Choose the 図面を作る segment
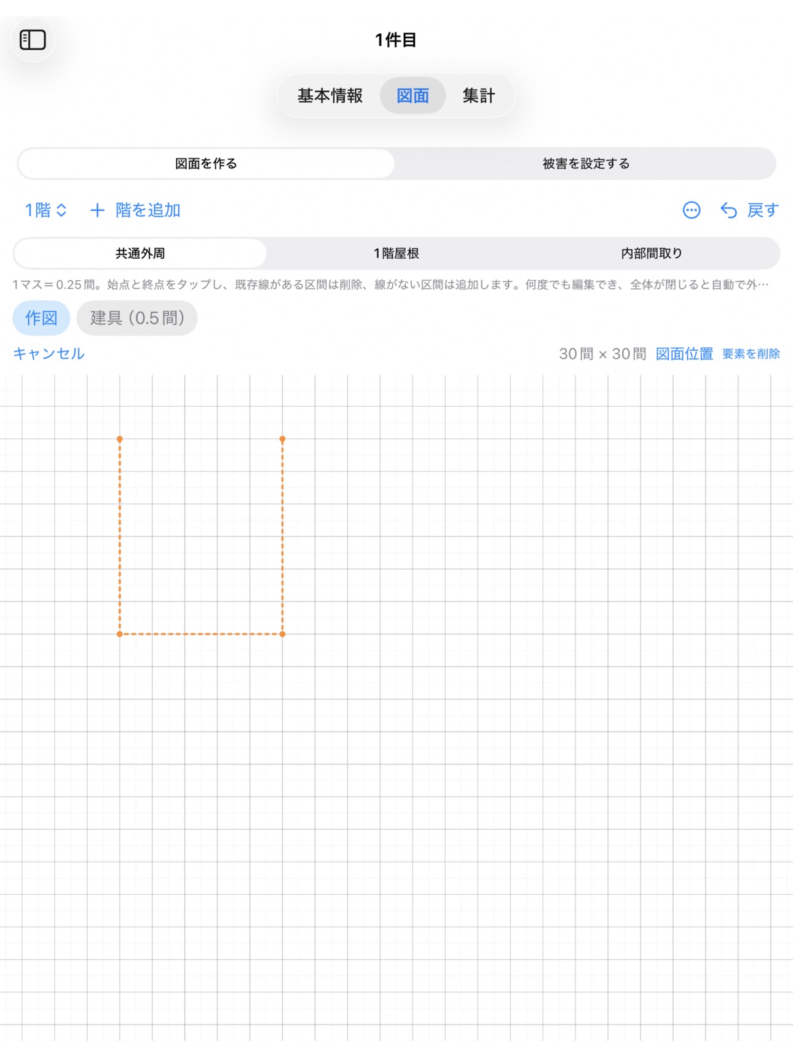 (x=206, y=163)
